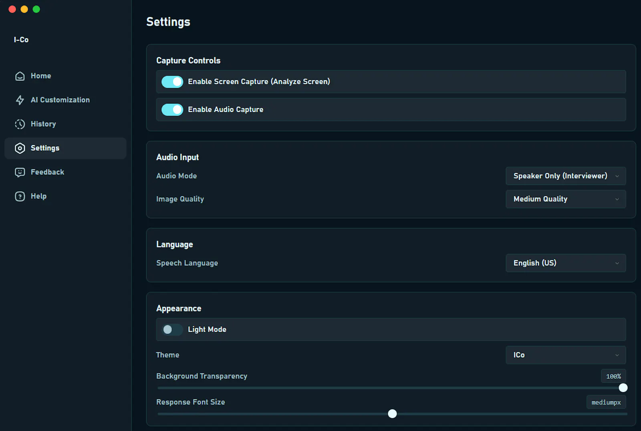Expand the Image Quality dropdown

click(566, 199)
